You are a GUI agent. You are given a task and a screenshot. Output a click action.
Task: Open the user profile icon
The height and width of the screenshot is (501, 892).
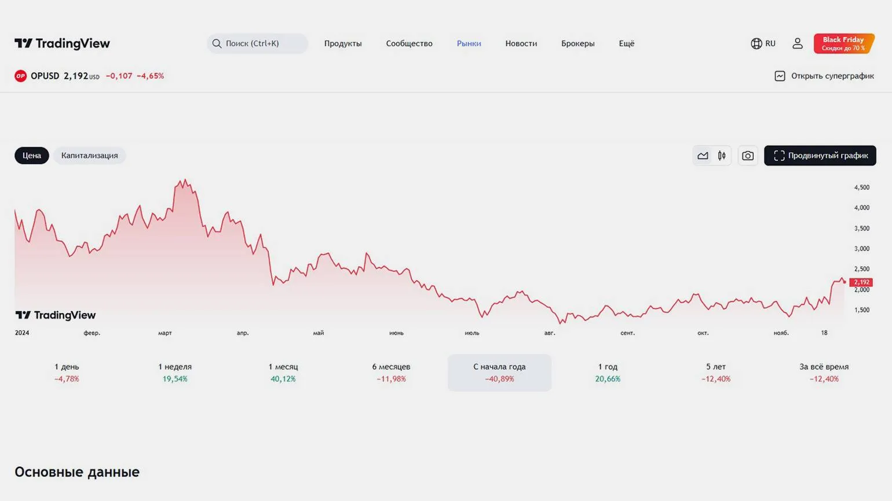click(x=797, y=43)
